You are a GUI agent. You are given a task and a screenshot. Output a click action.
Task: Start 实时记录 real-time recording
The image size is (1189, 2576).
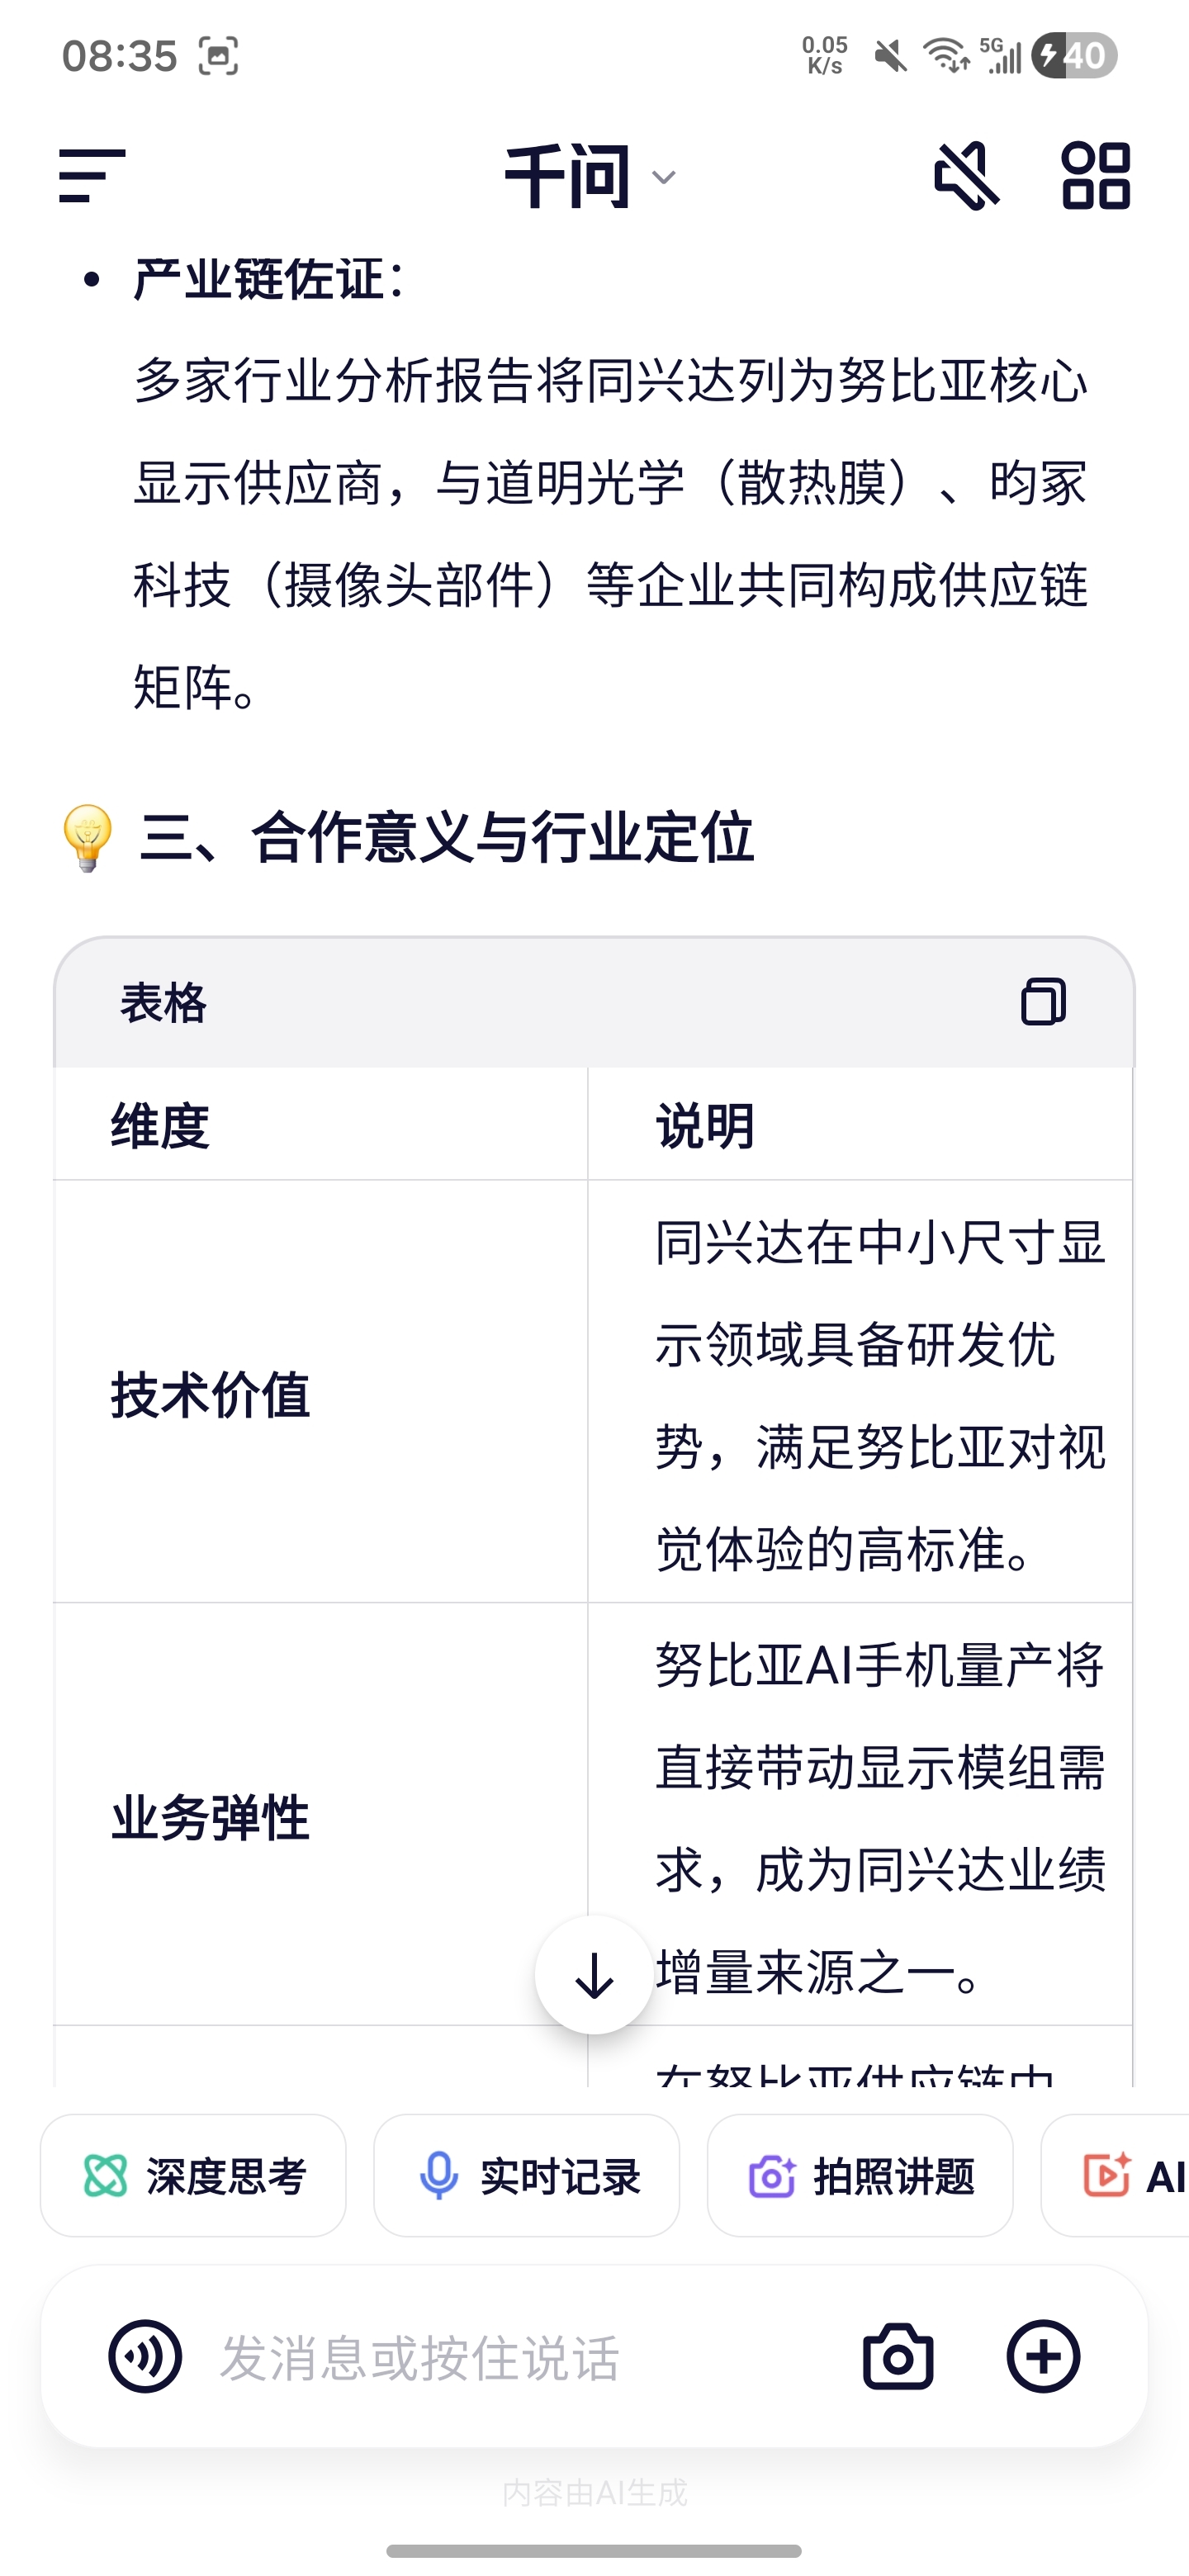[526, 2176]
